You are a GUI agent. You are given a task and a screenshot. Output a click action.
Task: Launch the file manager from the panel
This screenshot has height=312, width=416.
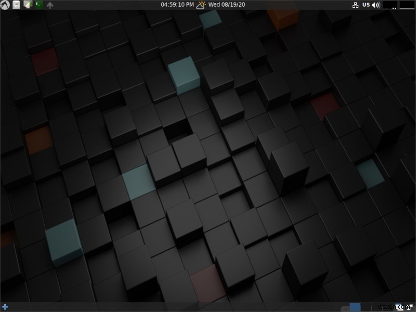pos(16,5)
